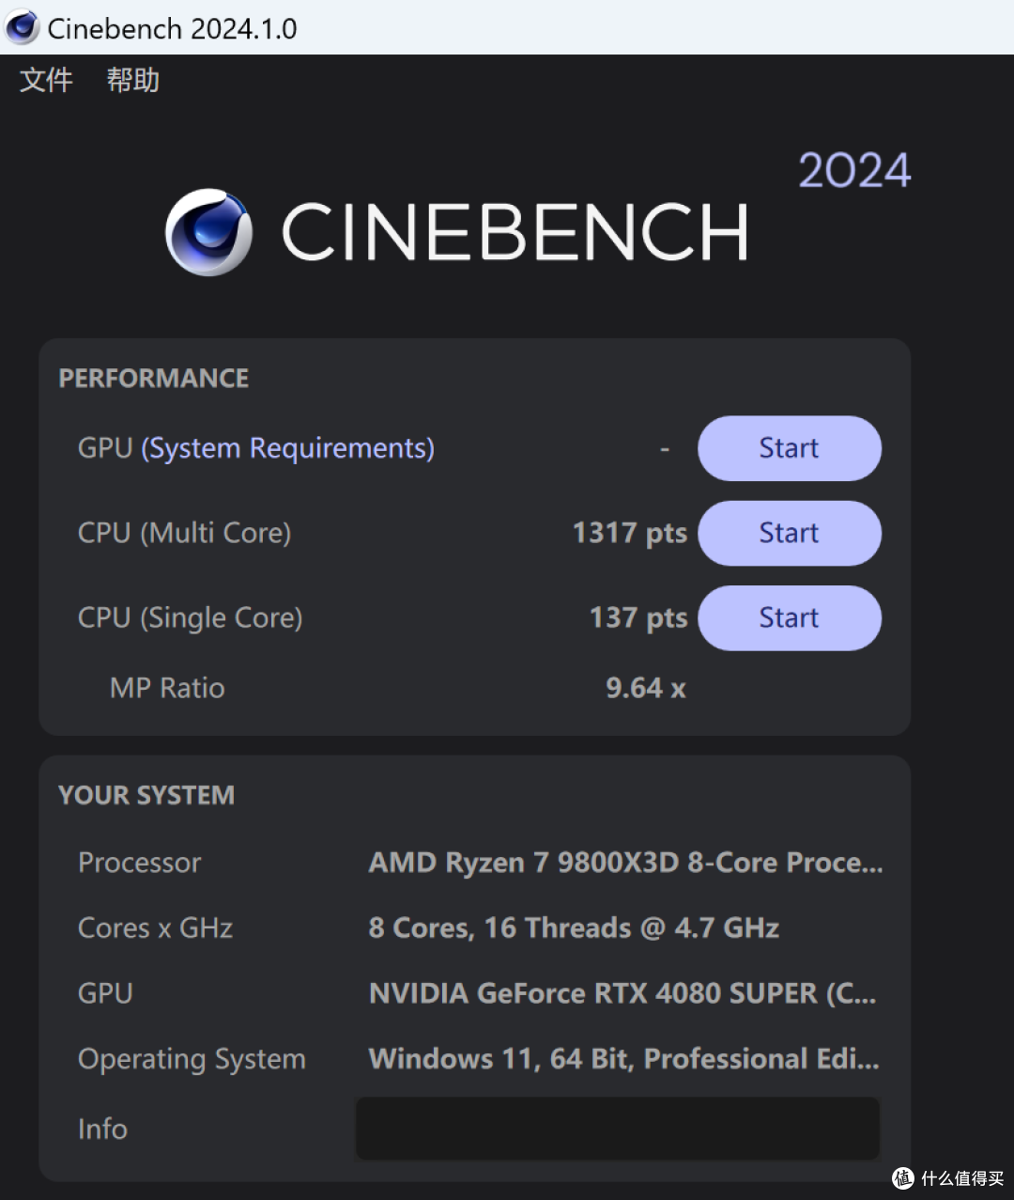Click the Cinebench logo icon in the title bar
Viewport: 1014px width, 1200px height.
20,27
